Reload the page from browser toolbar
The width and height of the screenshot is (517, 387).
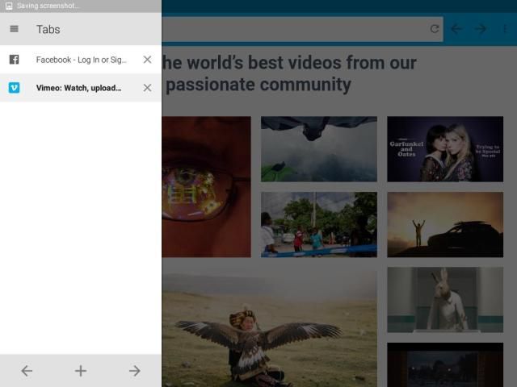435,29
